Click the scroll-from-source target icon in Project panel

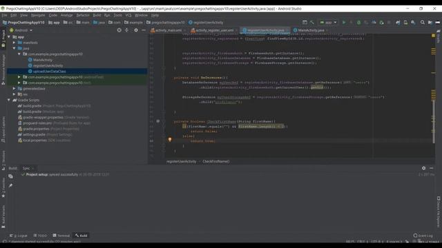(x=119, y=30)
